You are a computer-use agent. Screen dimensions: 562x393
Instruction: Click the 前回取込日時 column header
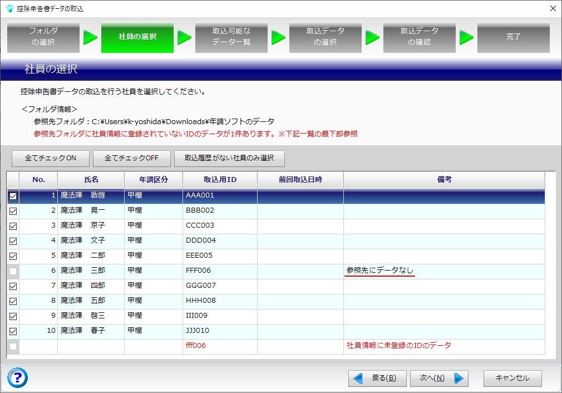pyautogui.click(x=300, y=180)
